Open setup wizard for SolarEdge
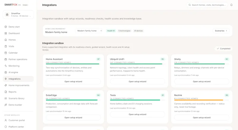238x130 pixels. pos(73,118)
